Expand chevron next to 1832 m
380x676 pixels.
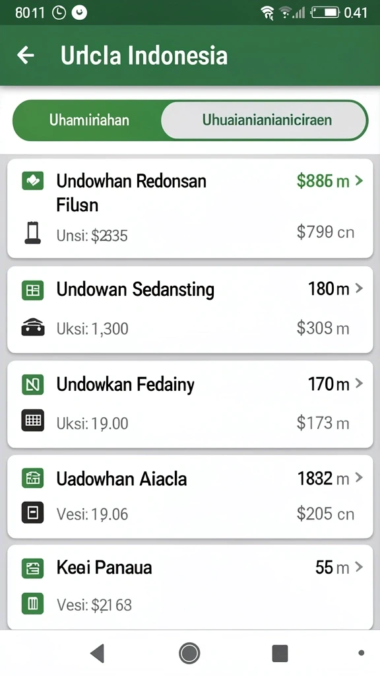click(x=359, y=477)
